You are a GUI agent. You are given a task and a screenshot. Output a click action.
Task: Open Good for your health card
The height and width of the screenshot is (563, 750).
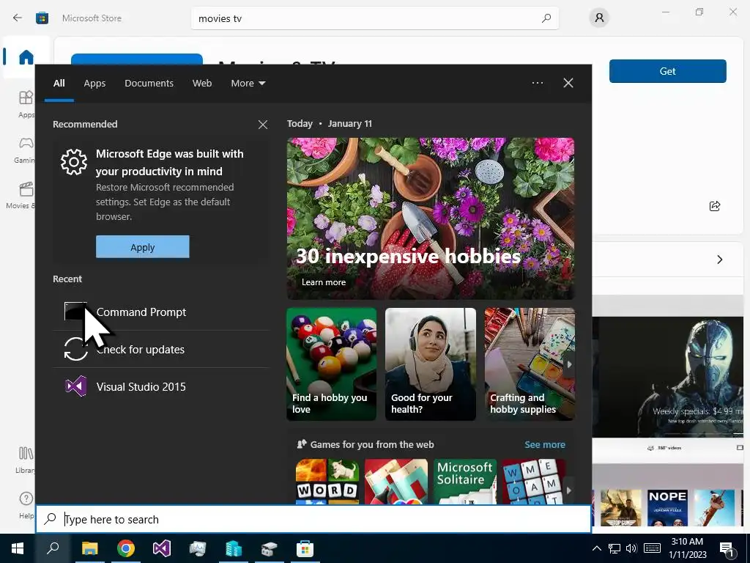[431, 364]
